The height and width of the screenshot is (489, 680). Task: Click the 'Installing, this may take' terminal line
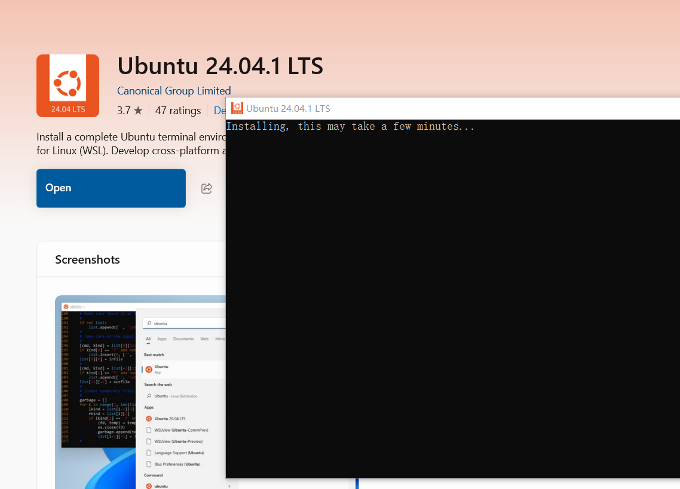(x=350, y=126)
